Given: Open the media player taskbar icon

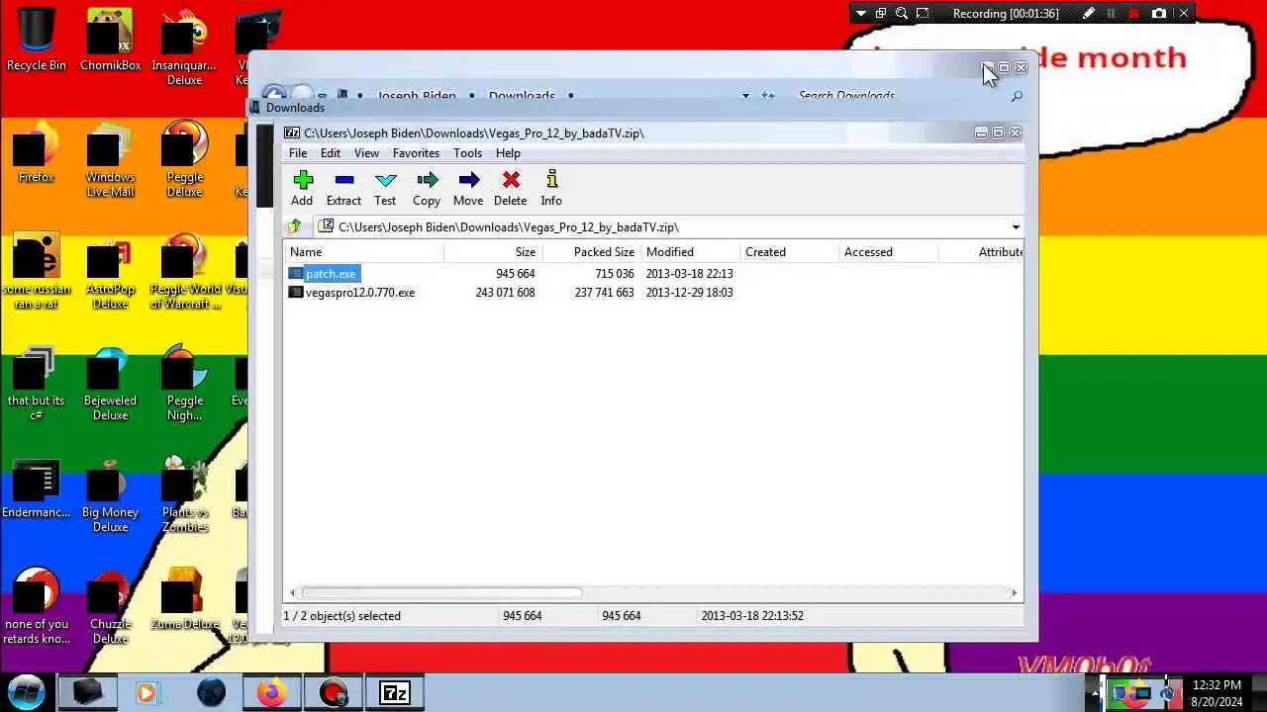Looking at the screenshot, I should tap(146, 693).
